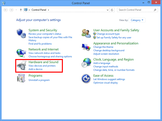Open Network and Internet heading
The height and width of the screenshot is (121, 162).
[x=43, y=49]
